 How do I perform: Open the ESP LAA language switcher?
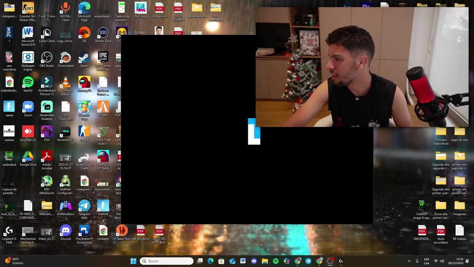click(x=427, y=261)
